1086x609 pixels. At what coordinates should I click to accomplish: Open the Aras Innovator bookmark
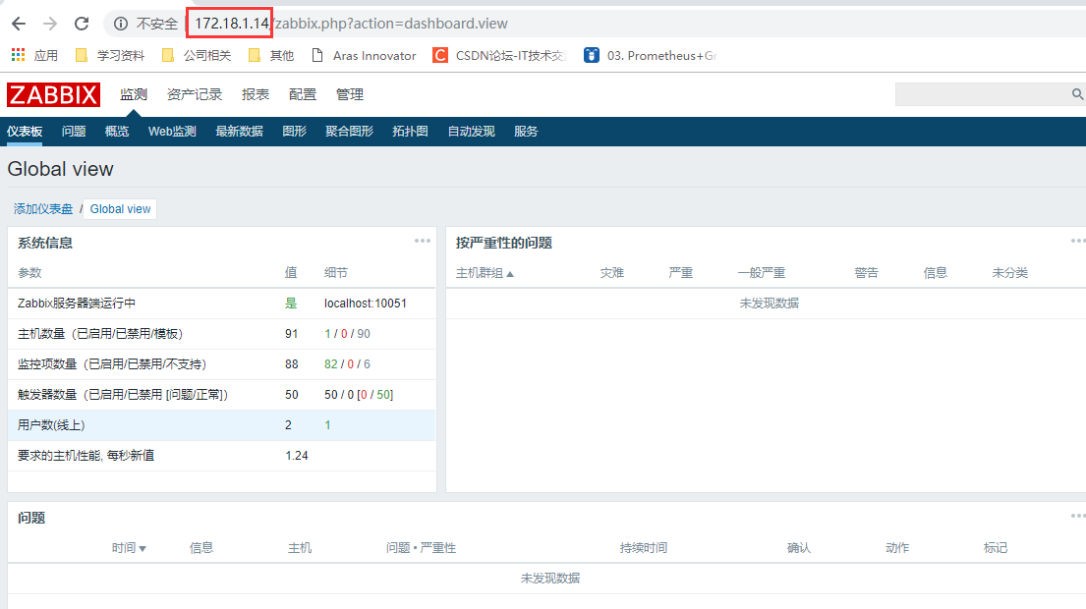tap(365, 55)
